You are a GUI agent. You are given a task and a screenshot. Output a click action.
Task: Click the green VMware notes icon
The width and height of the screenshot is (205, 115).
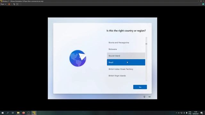[x=203, y=4]
